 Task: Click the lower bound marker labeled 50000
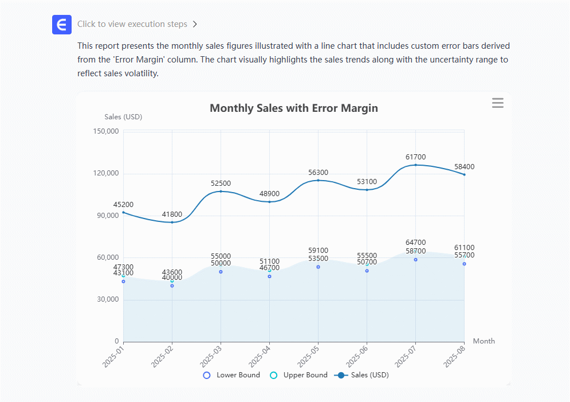221,272
